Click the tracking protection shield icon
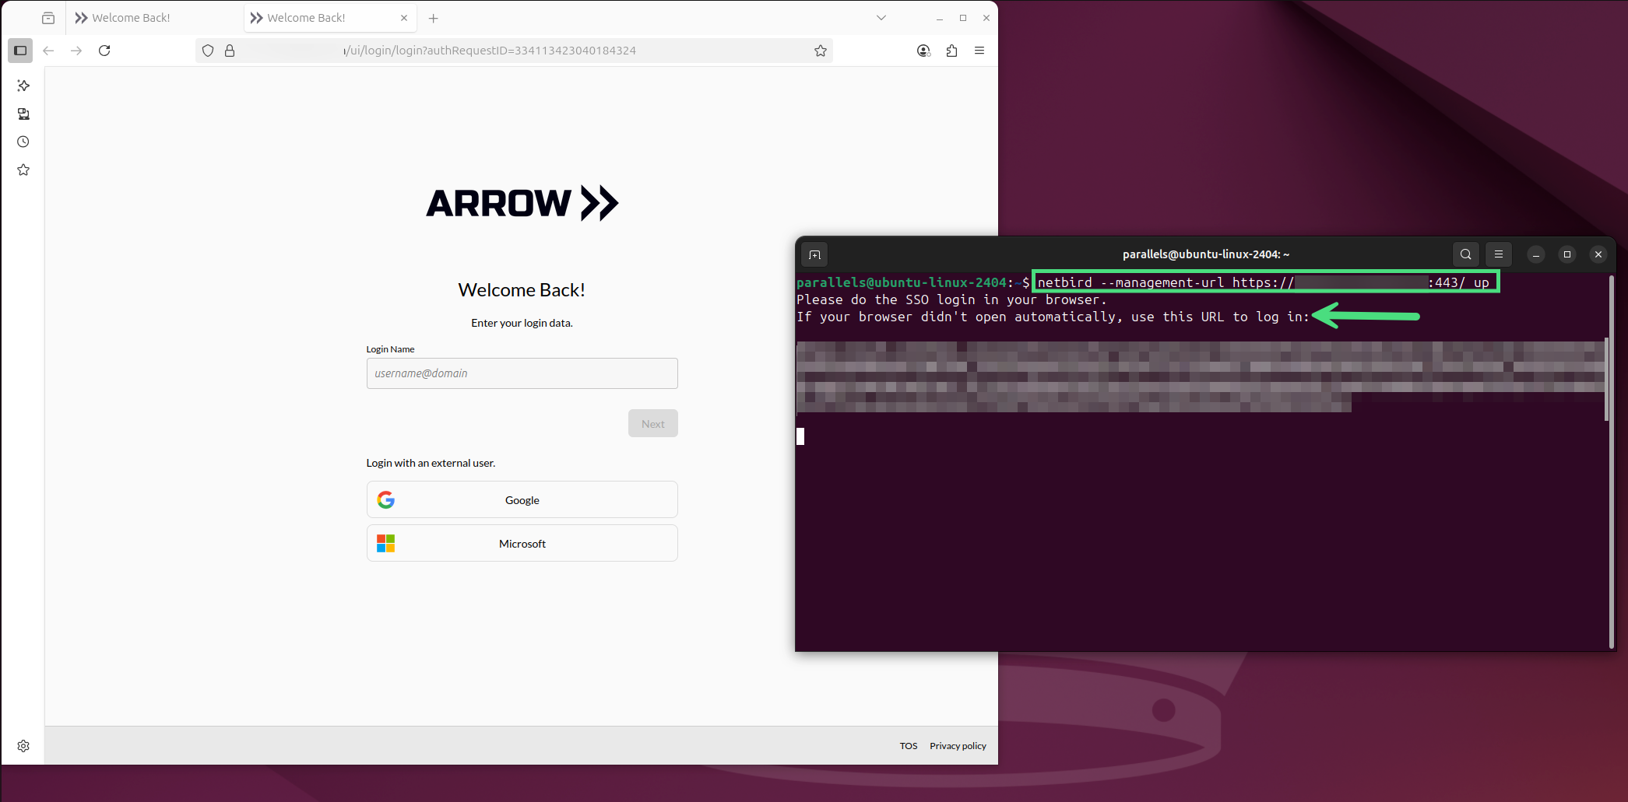 [207, 50]
